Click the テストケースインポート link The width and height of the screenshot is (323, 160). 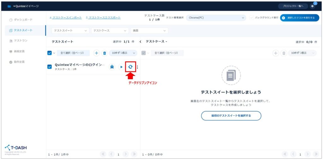66,18
